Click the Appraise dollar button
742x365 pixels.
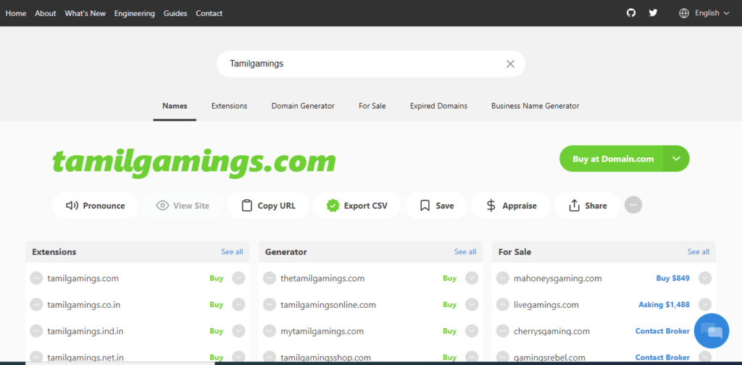(x=511, y=206)
